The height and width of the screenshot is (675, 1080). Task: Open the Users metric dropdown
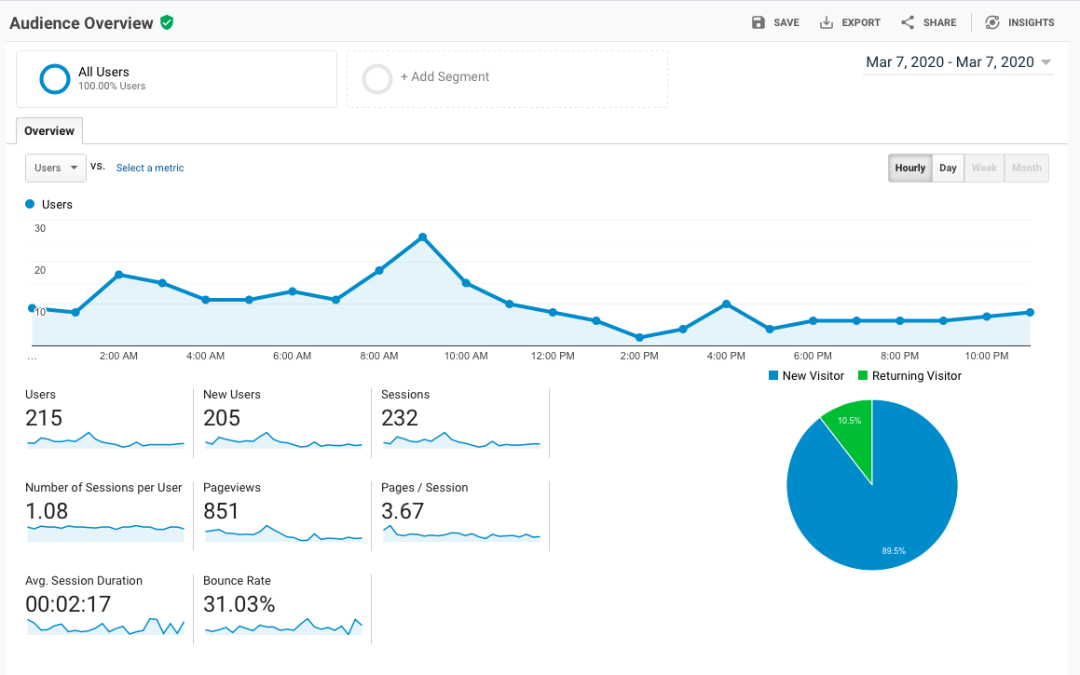(56, 169)
